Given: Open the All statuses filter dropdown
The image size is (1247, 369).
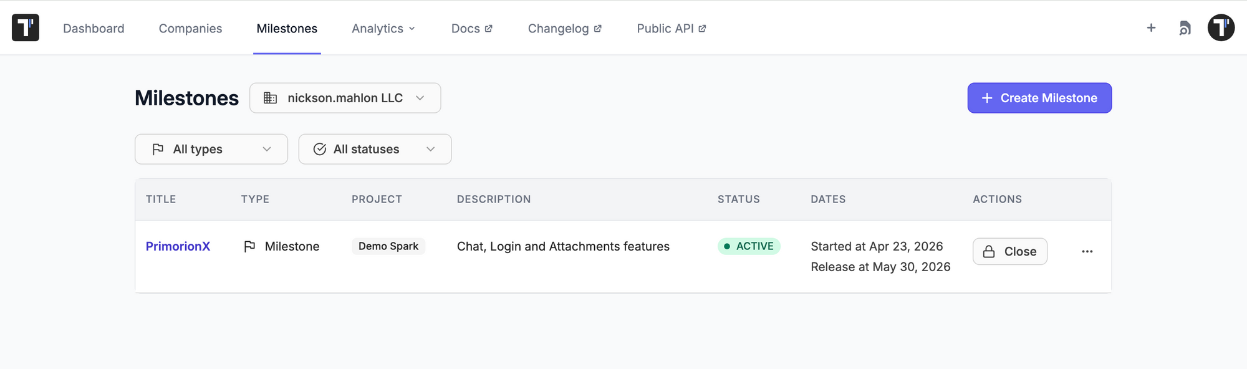Looking at the screenshot, I should pyautogui.click(x=375, y=149).
